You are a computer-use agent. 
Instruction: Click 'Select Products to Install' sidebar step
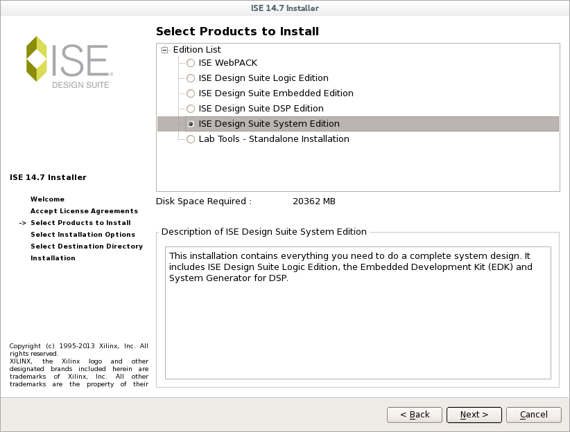80,223
